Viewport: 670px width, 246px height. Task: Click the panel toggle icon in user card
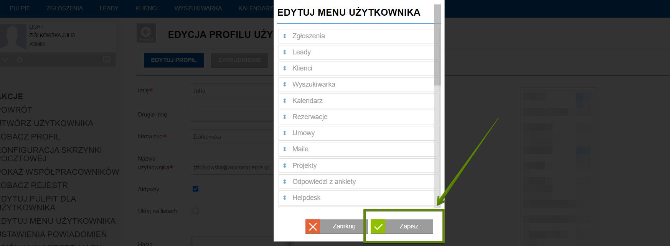pyautogui.click(x=107, y=59)
